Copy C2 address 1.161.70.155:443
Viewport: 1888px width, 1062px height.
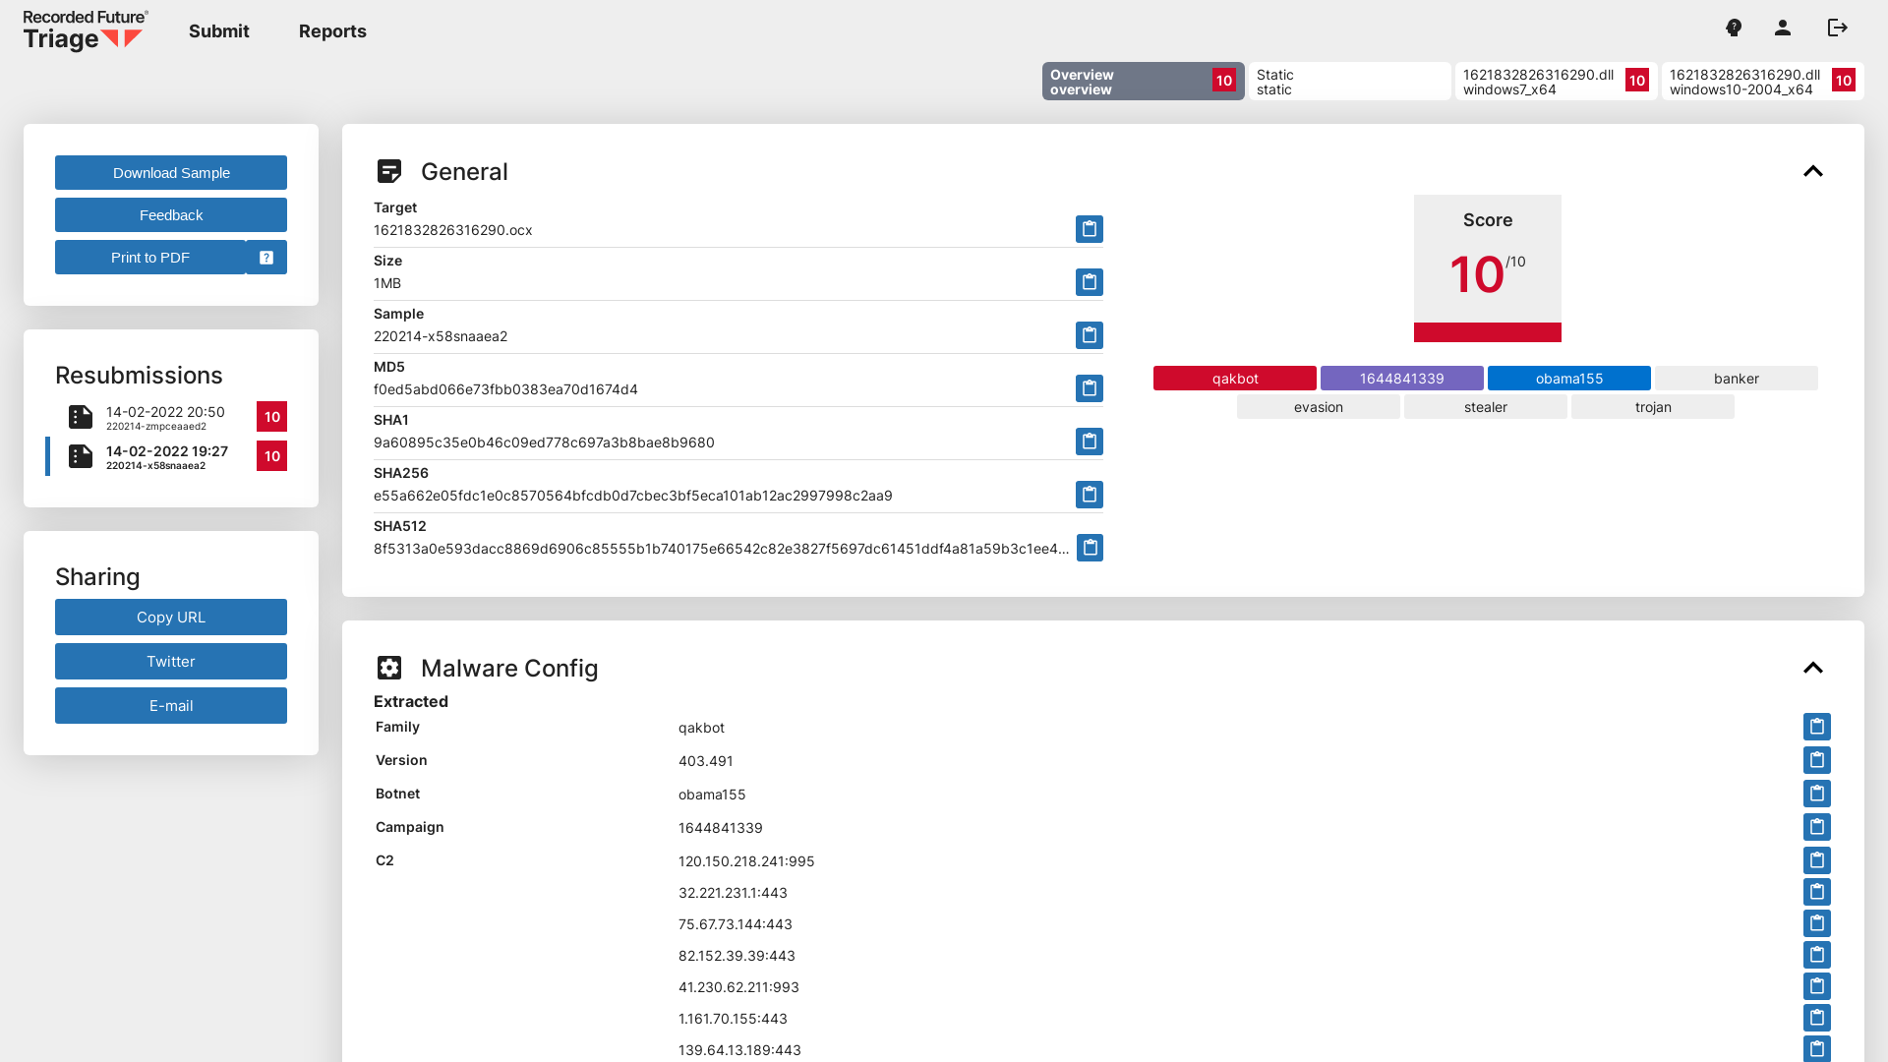click(1816, 1018)
